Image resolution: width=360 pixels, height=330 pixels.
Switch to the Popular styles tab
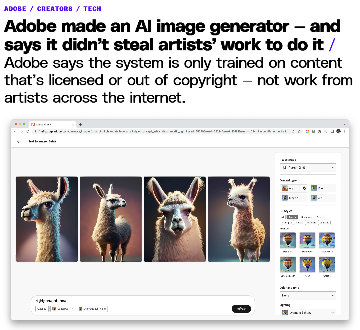[293, 217]
